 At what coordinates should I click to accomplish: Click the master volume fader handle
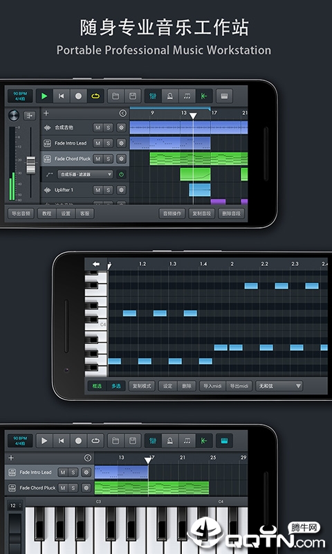point(30,165)
